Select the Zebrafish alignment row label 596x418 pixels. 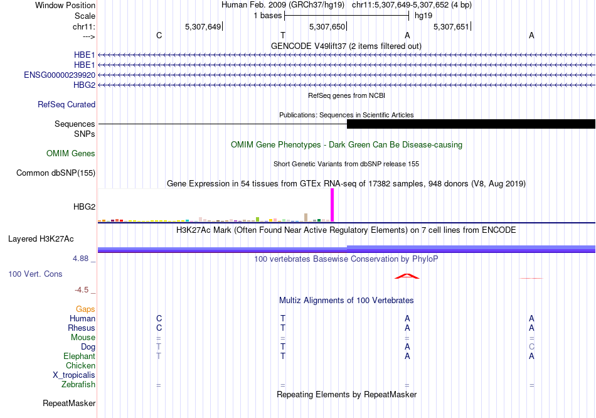[x=78, y=385]
